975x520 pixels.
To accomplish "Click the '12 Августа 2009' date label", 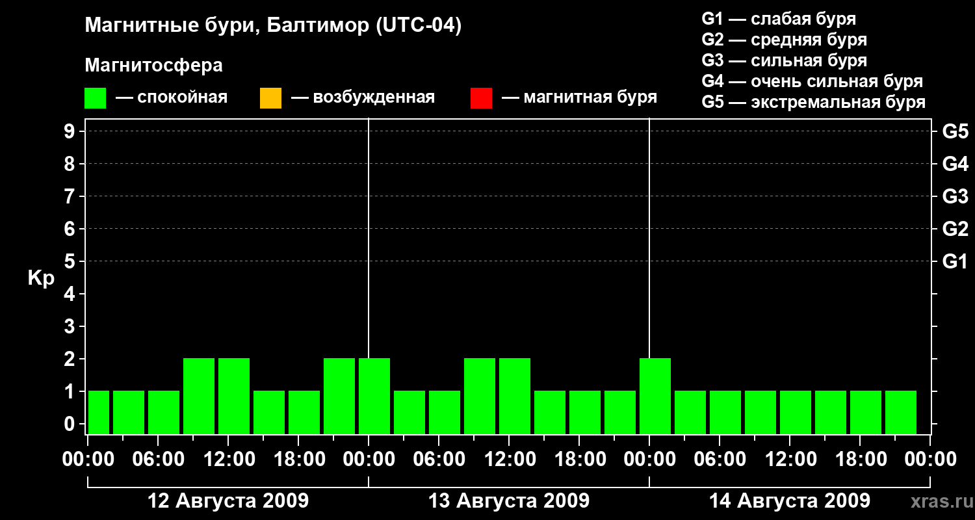I will coord(228,500).
